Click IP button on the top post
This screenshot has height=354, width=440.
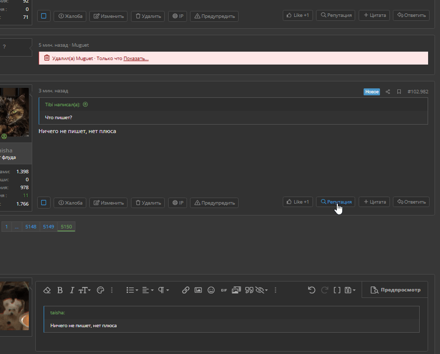point(178,16)
